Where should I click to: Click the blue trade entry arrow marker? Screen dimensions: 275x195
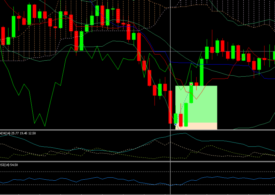pyautogui.click(x=175, y=124)
